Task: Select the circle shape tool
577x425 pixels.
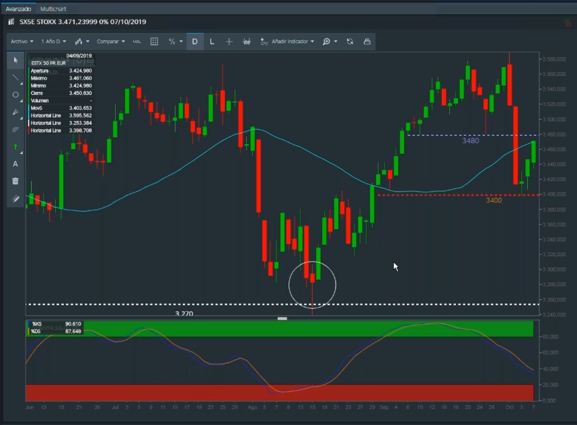Action: click(x=15, y=95)
